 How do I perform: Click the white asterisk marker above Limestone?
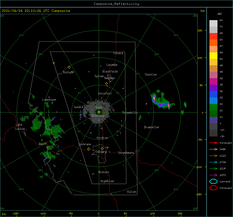49,97
